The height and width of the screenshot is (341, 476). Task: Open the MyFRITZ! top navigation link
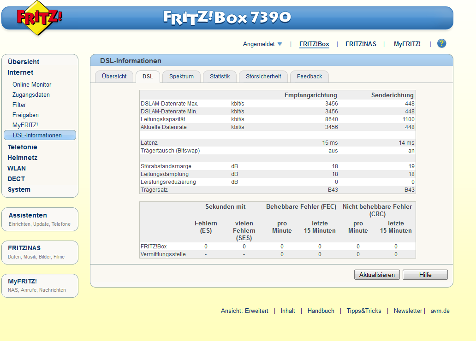click(x=407, y=44)
